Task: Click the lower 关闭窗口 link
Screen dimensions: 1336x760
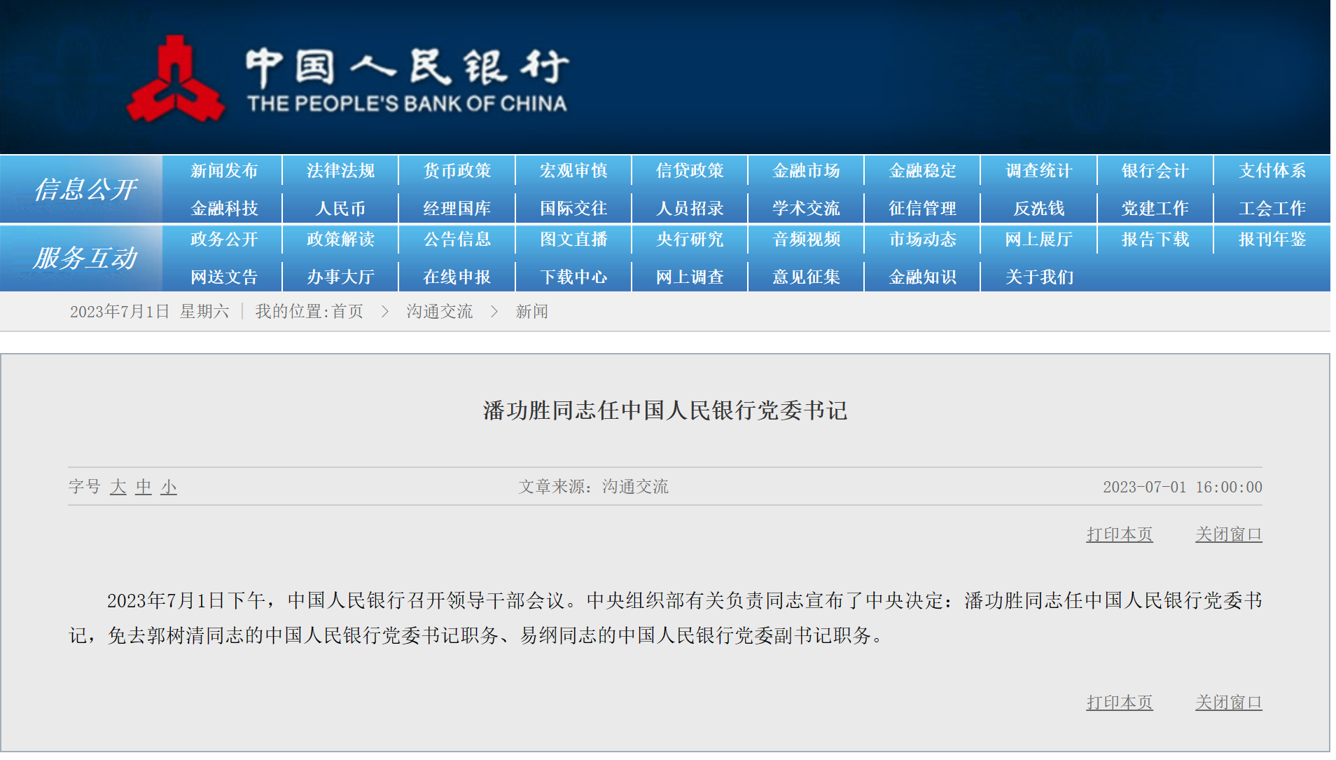Action: click(1229, 703)
